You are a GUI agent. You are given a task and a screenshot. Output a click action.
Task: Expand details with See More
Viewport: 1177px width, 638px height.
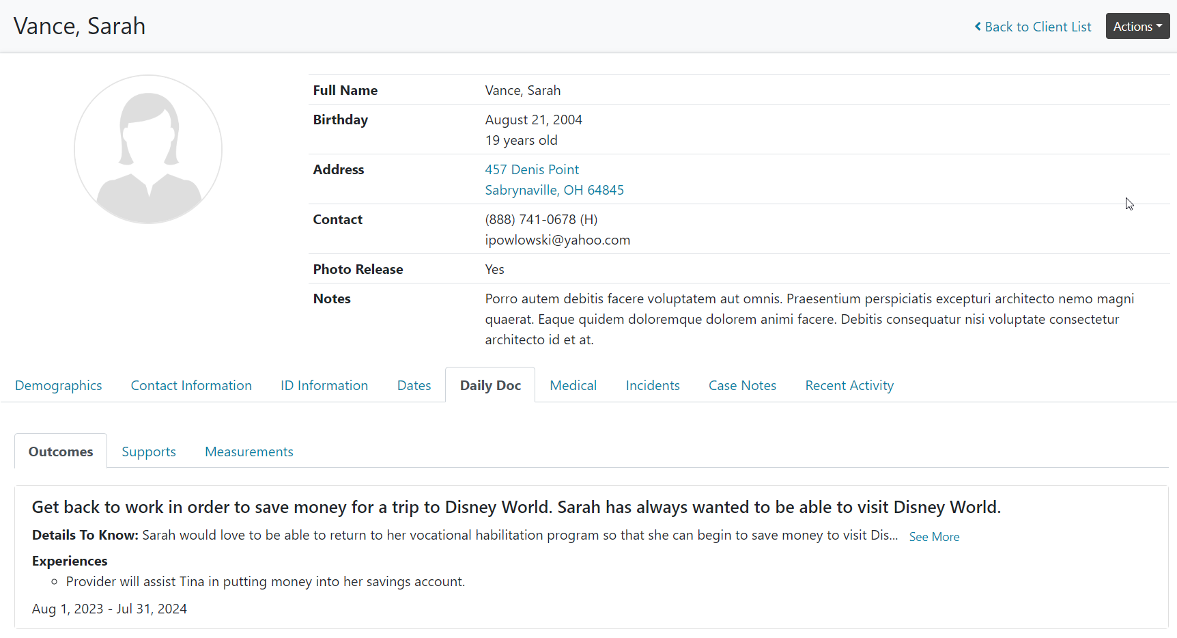tap(933, 537)
